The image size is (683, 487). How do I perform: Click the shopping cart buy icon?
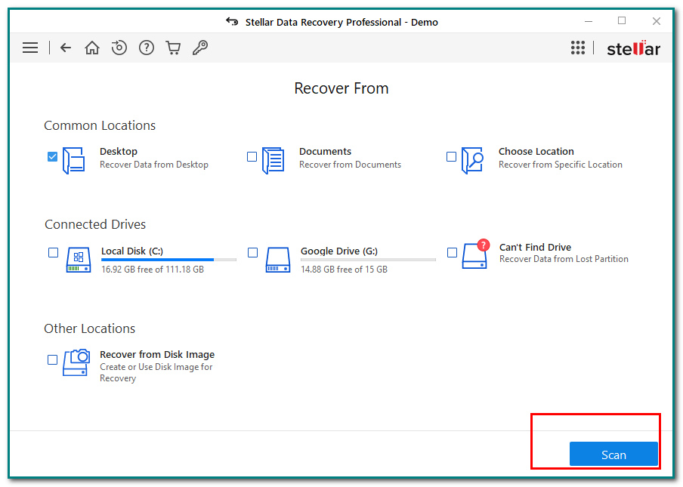[173, 48]
